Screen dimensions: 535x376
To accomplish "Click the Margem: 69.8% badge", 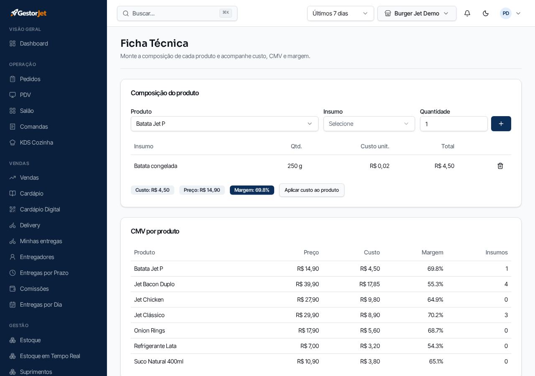I will [x=252, y=190].
